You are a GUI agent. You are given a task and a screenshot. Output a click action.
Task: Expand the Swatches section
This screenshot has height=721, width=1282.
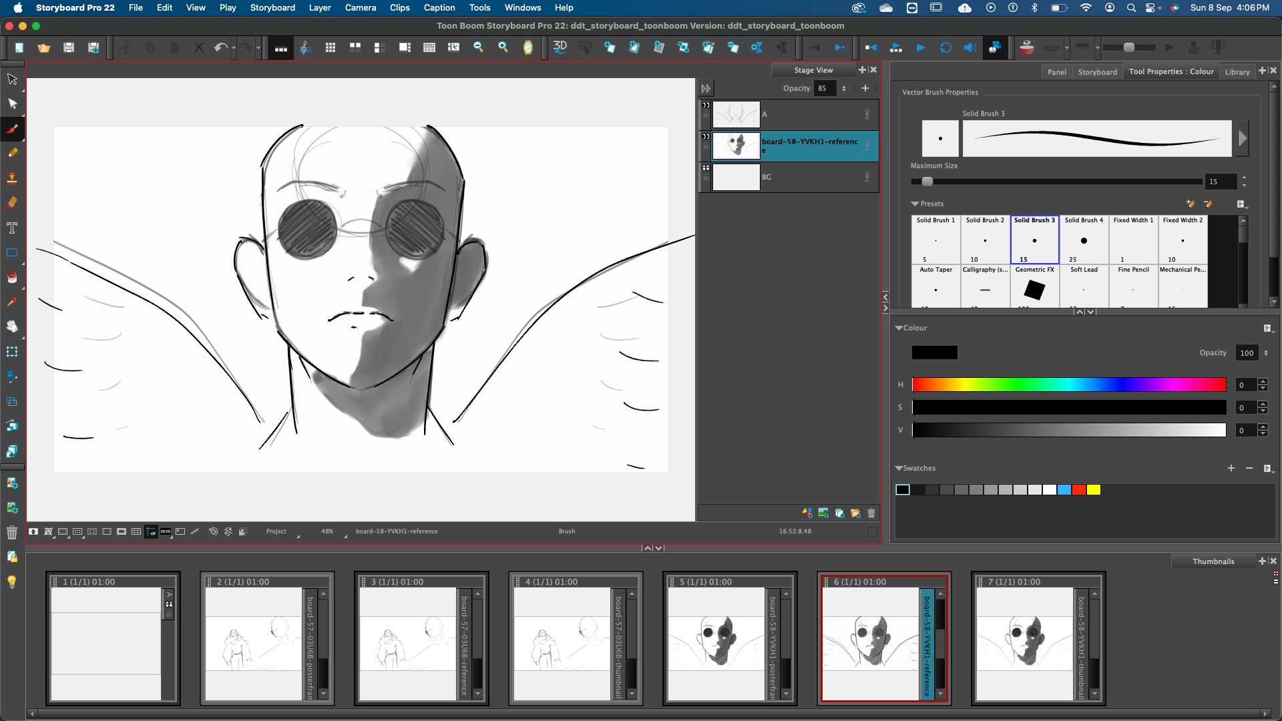click(900, 467)
